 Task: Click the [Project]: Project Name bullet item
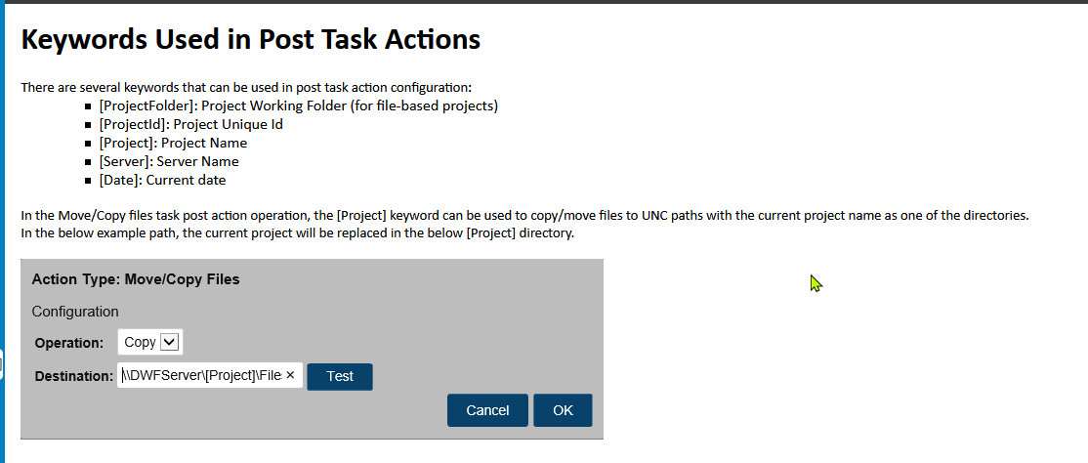tap(173, 143)
